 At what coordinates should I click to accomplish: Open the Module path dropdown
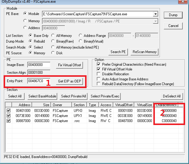[155, 14]
